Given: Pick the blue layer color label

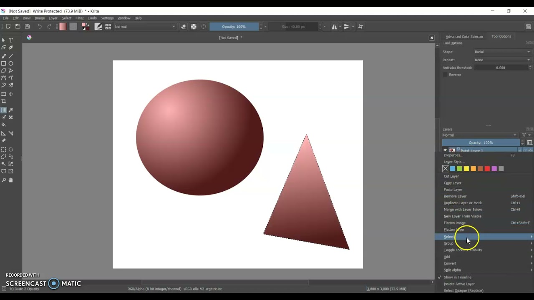Looking at the screenshot, I should (x=453, y=169).
